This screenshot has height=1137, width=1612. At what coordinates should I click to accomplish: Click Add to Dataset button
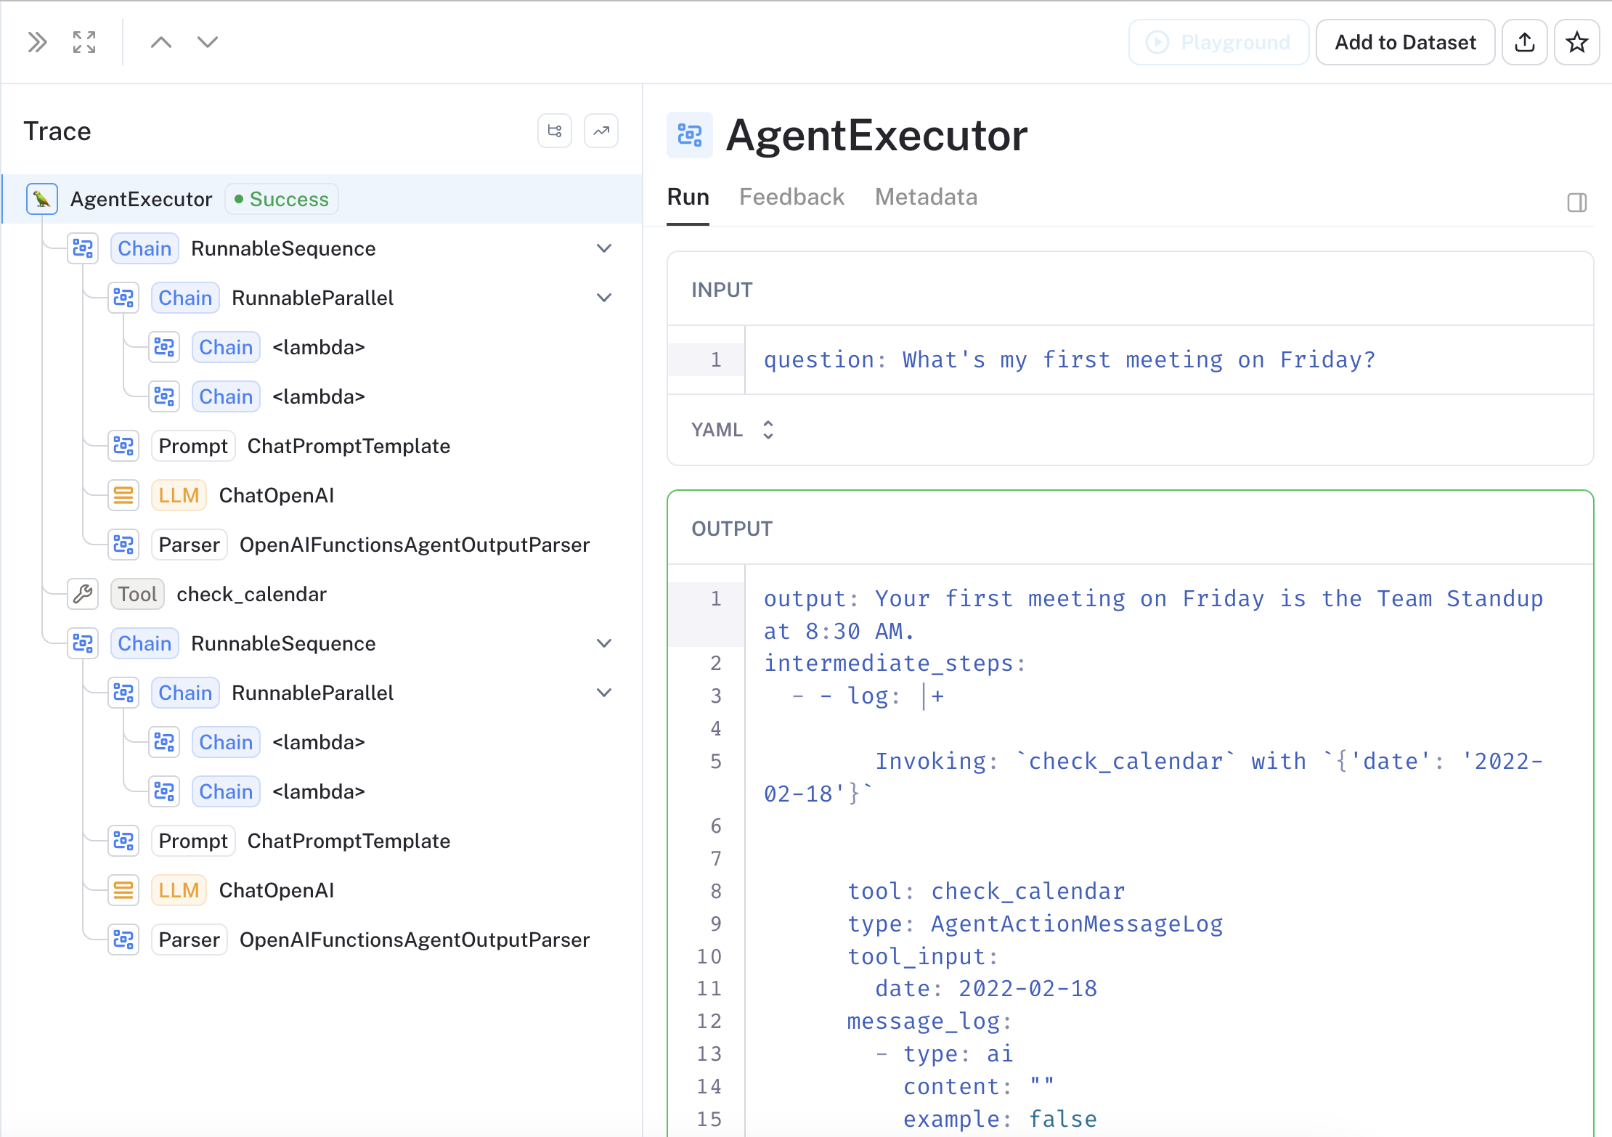tap(1405, 42)
